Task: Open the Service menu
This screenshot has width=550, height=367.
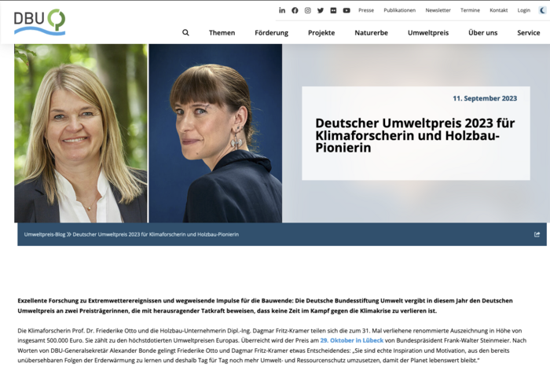Action: tap(528, 33)
